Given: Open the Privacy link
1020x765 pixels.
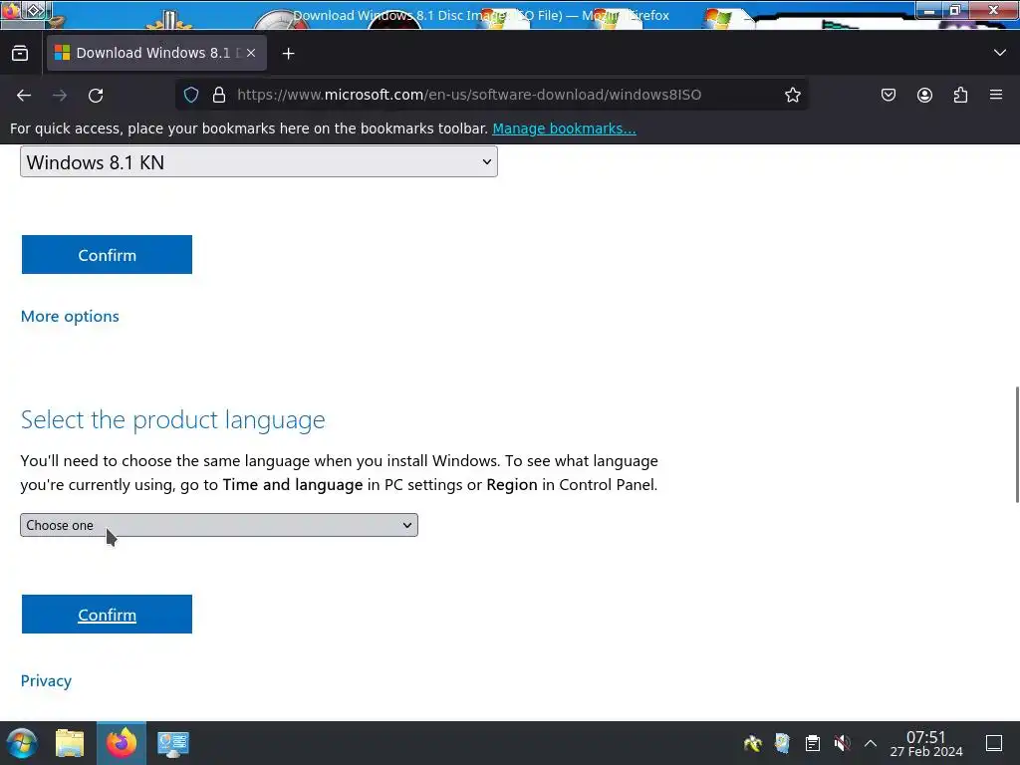Looking at the screenshot, I should (46, 680).
